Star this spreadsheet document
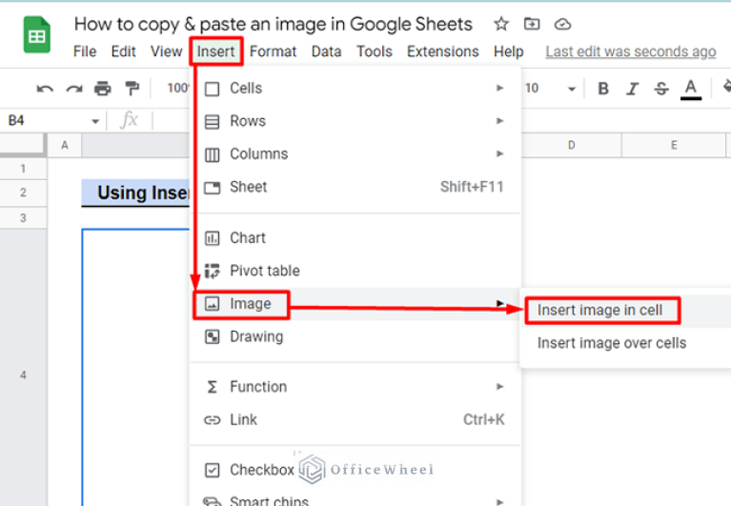 [x=500, y=24]
